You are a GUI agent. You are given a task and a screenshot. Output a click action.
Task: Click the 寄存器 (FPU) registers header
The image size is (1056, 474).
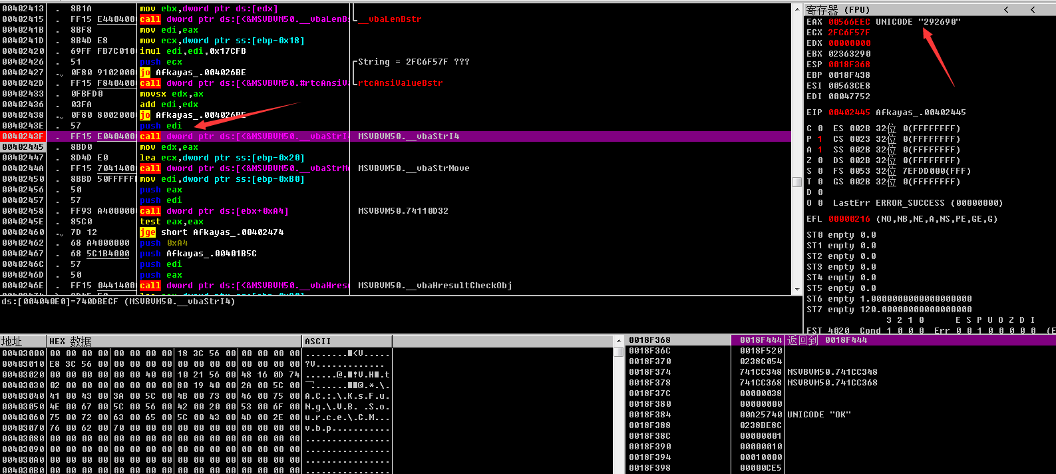pyautogui.click(x=838, y=9)
